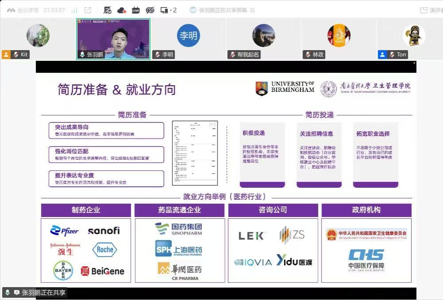Click the 简历投递 section heading
This screenshot has width=443, height=300.
[319, 115]
